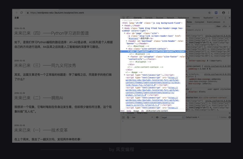
Task: Open the What's New drawer tab
Action: point(142,113)
